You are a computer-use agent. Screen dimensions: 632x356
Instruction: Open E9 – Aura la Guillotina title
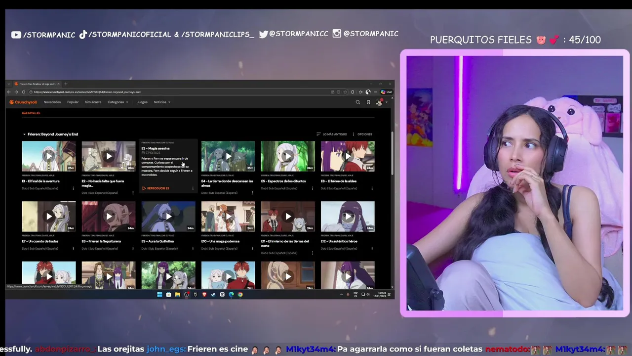[158, 241]
